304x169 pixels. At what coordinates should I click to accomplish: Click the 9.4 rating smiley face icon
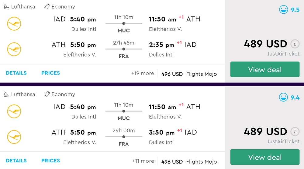click(x=283, y=97)
